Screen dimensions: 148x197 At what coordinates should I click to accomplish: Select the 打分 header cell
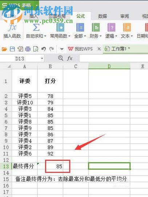pyautogui.click(x=50, y=81)
